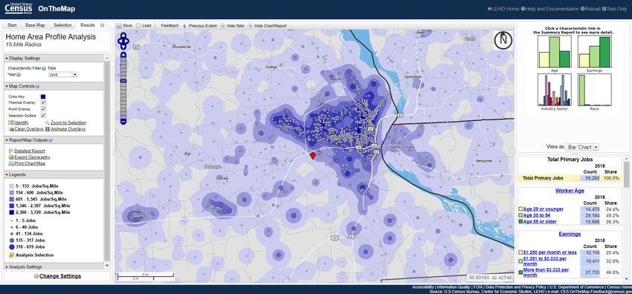
Task: Expand the Analysis Settings section
Action: click(x=25, y=267)
